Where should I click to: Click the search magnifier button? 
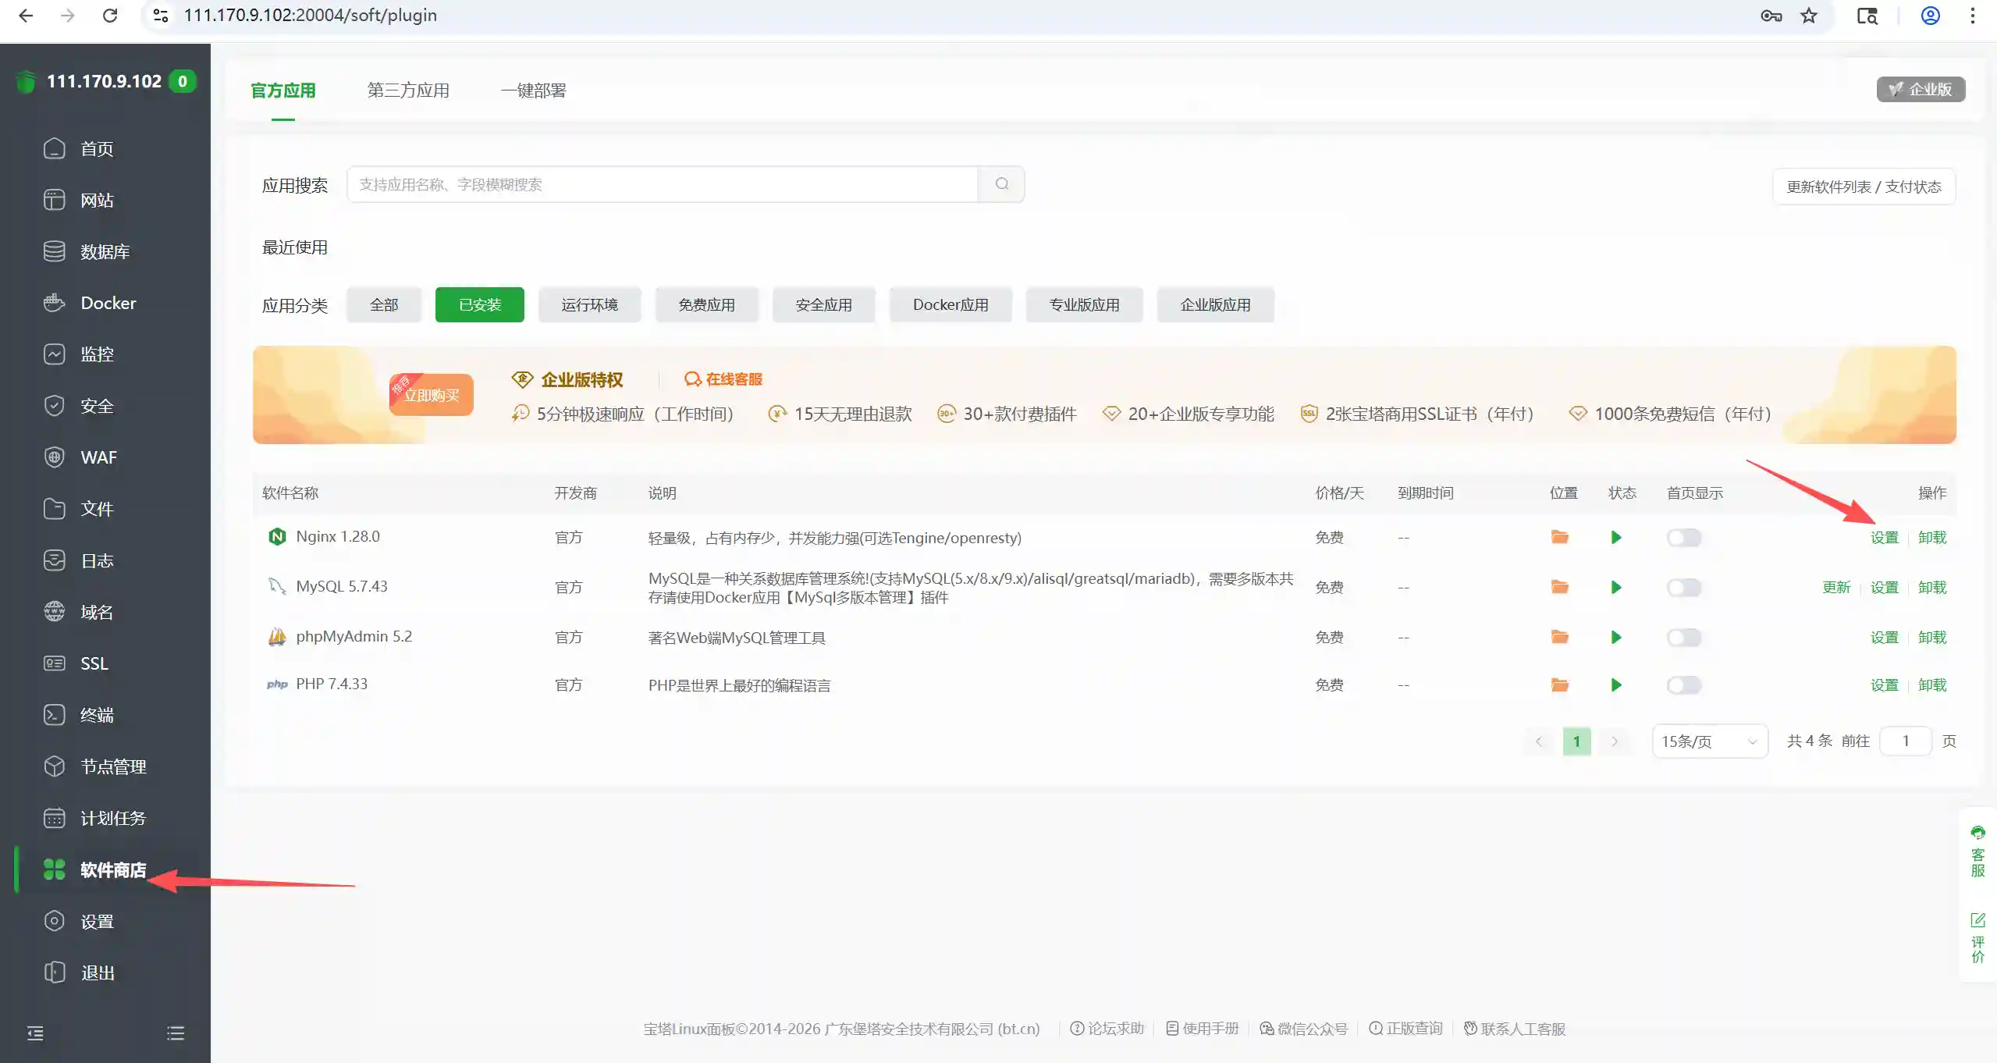point(1002,184)
